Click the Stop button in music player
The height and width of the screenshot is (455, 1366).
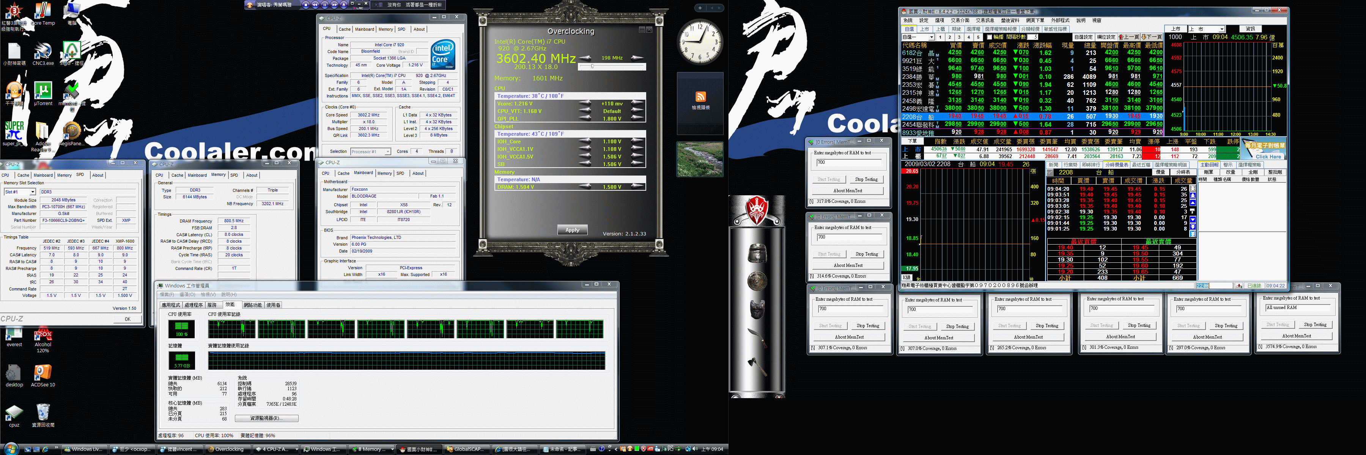(x=305, y=5)
